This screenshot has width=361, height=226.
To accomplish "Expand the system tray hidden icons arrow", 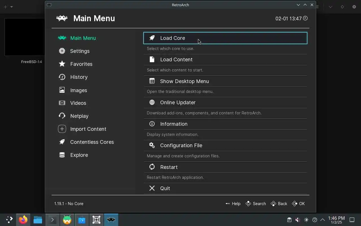I will [x=323, y=220].
